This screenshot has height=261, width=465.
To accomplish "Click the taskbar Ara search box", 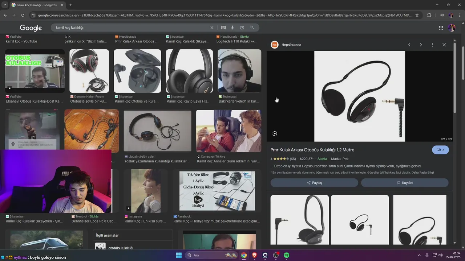I will click(212, 255).
